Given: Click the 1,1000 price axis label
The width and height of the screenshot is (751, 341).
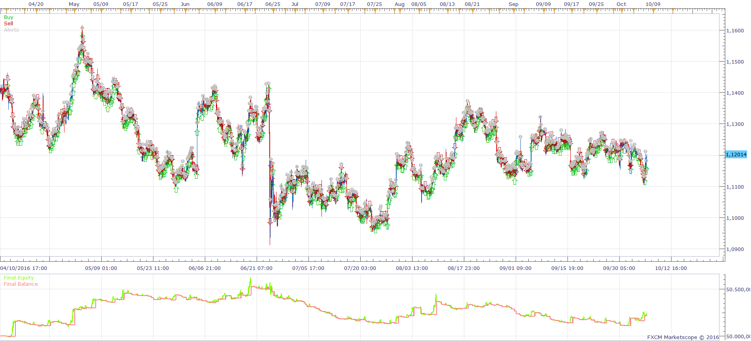Looking at the screenshot, I should [x=735, y=218].
